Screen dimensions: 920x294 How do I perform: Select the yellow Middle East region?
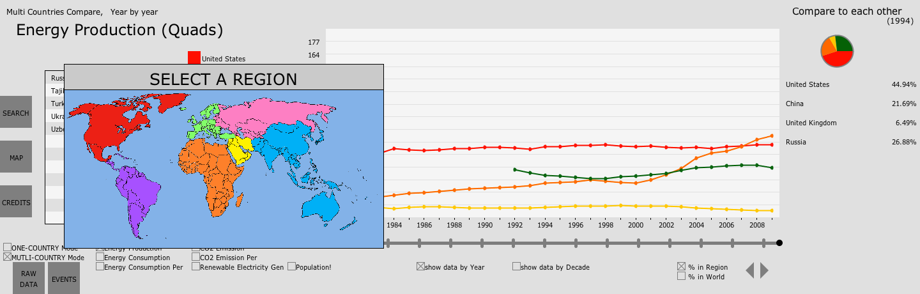241,149
